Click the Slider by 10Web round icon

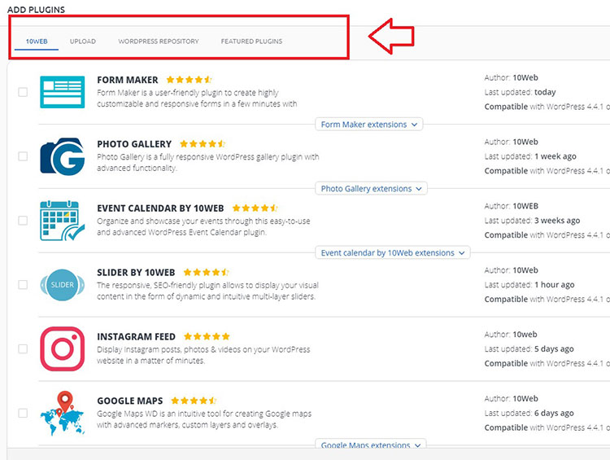coord(62,285)
